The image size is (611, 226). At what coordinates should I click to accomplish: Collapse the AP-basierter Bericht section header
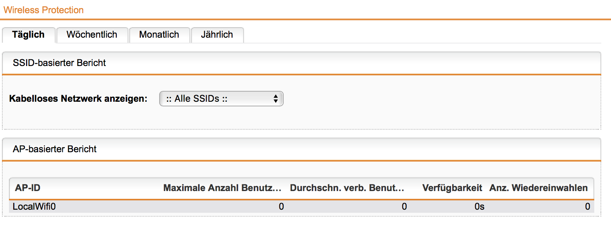point(302,149)
